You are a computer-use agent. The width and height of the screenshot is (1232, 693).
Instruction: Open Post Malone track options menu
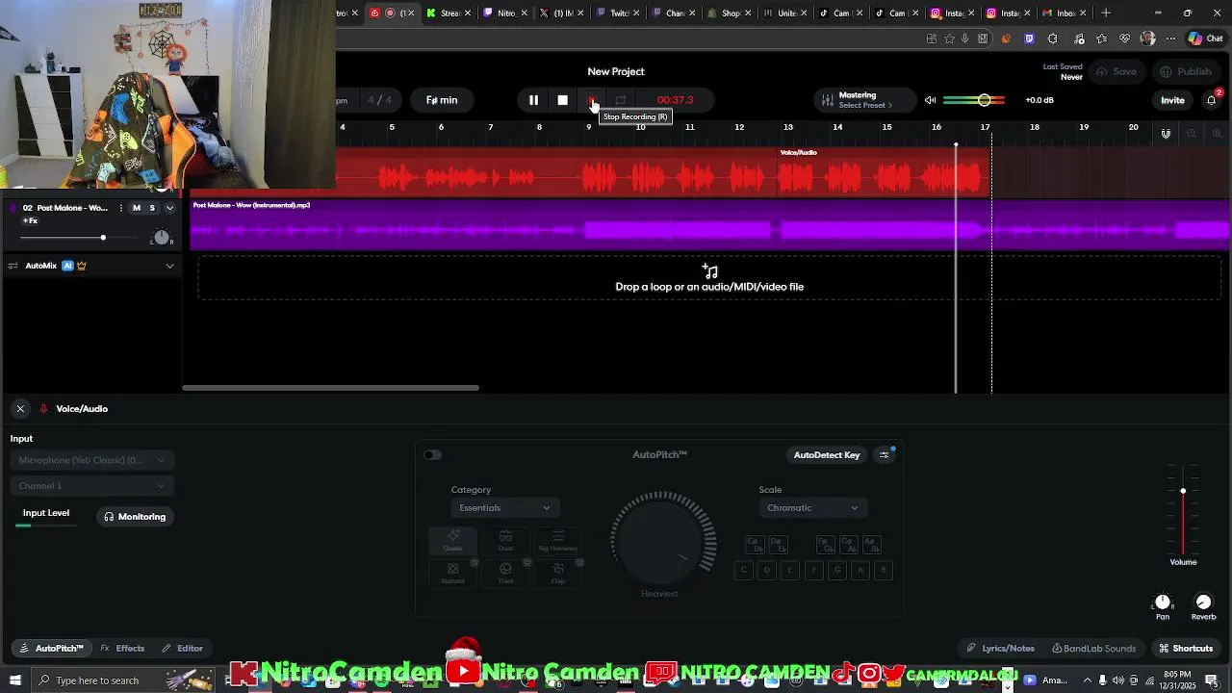click(x=120, y=208)
